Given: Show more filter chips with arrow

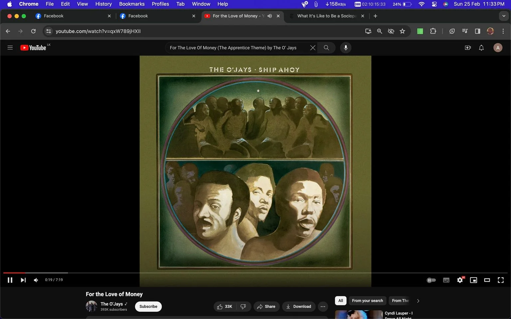Looking at the screenshot, I should [418, 301].
